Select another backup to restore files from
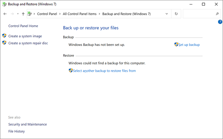This screenshot has height=139, width=223. coord(104,71)
